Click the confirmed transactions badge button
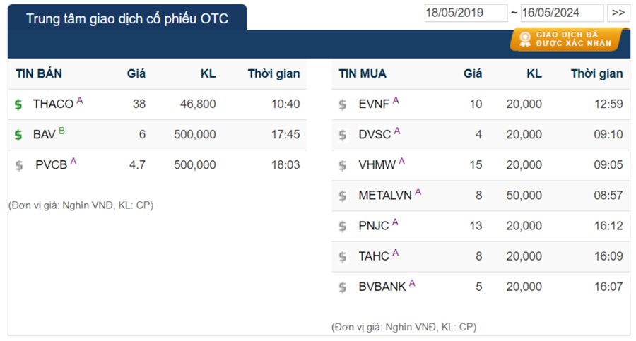The width and height of the screenshot is (636, 341). 569,39
